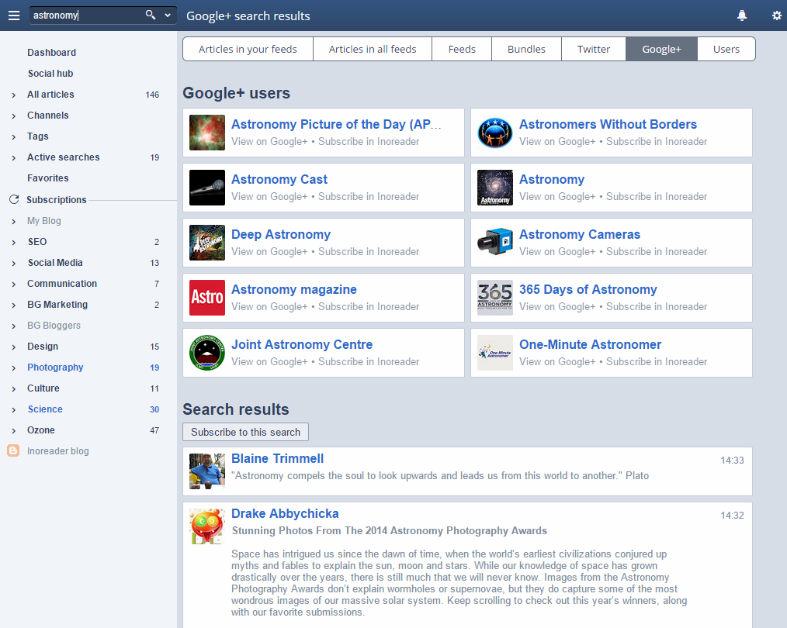Expand the Design folder
The height and width of the screenshot is (628, 787).
13,347
